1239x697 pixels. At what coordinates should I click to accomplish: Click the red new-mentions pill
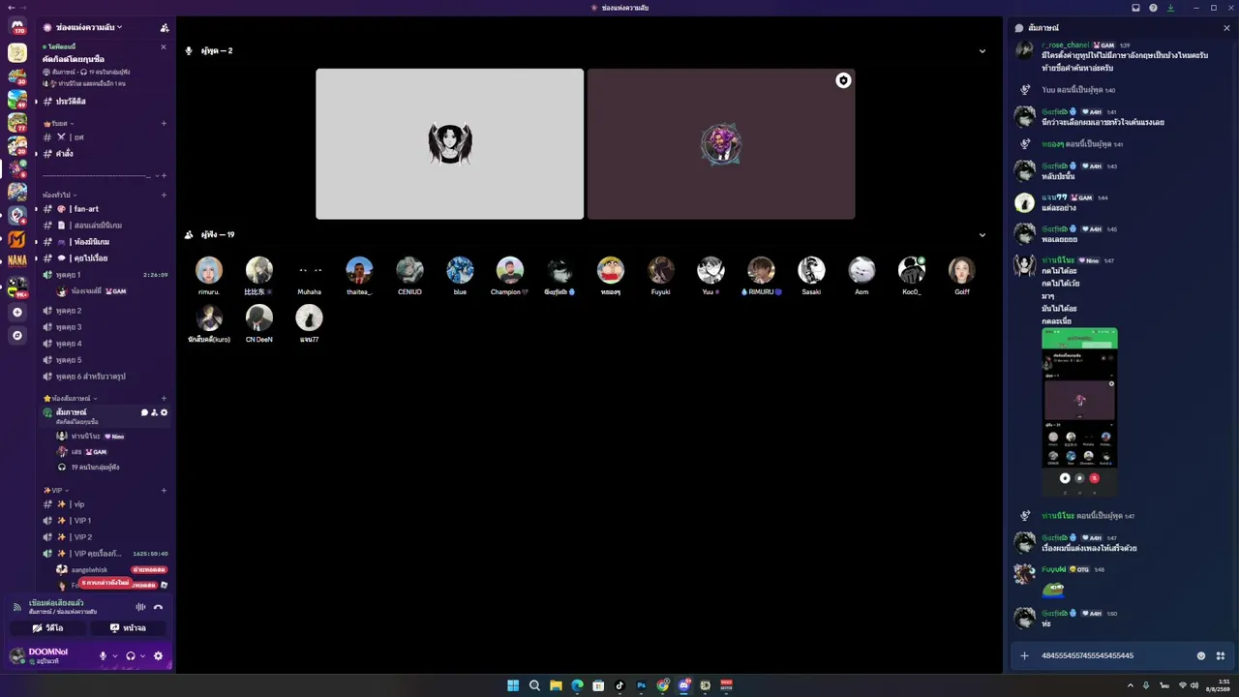106,583
